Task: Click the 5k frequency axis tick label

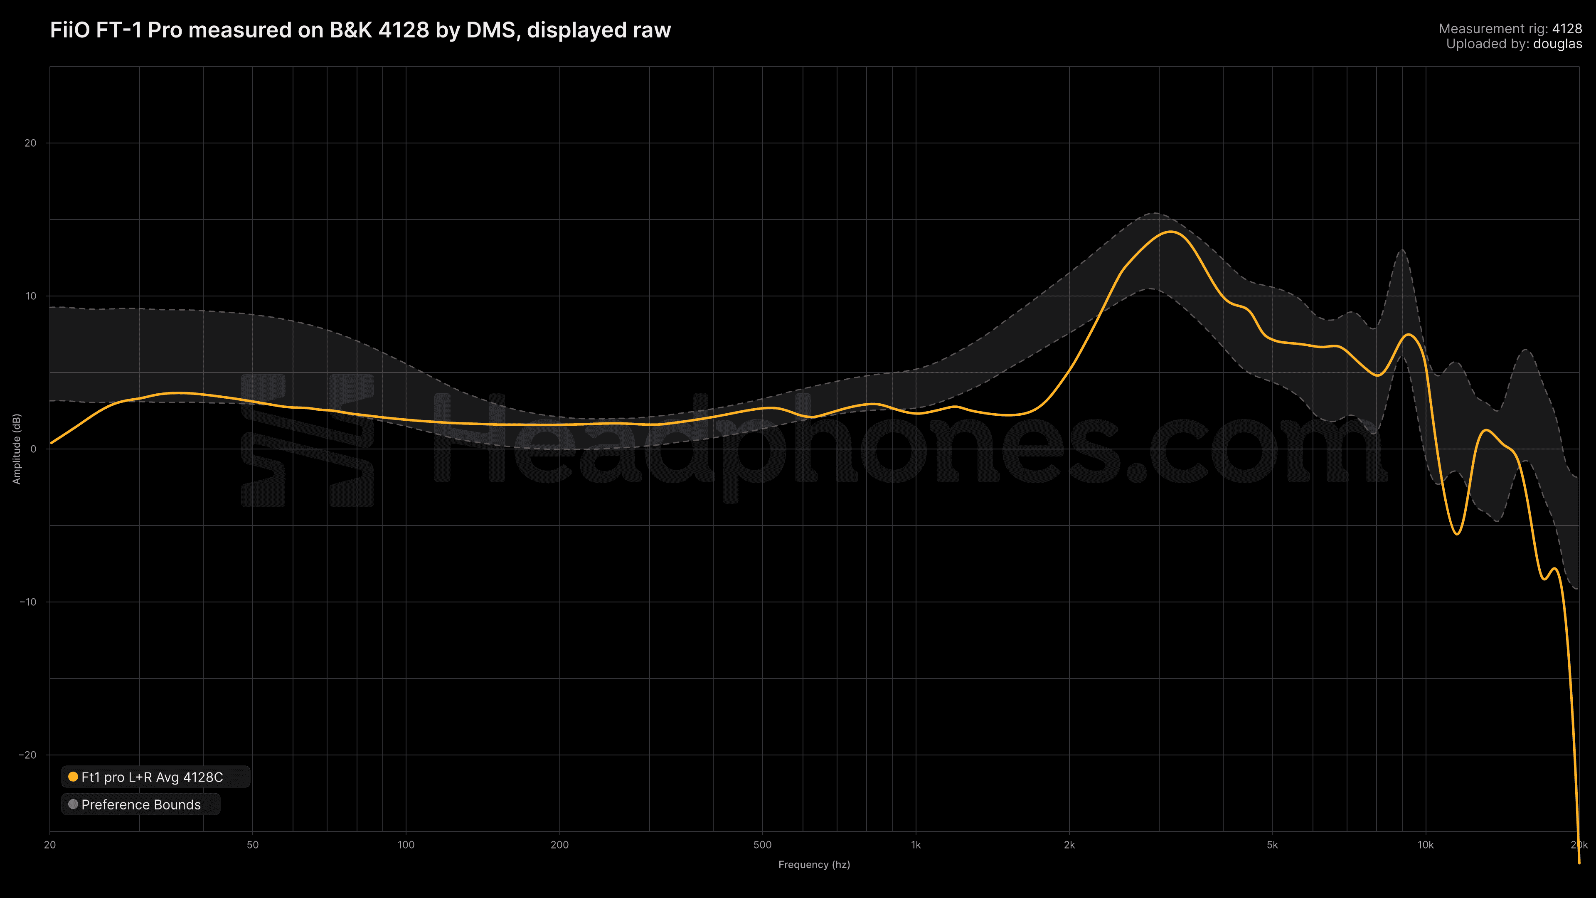Action: click(1272, 845)
